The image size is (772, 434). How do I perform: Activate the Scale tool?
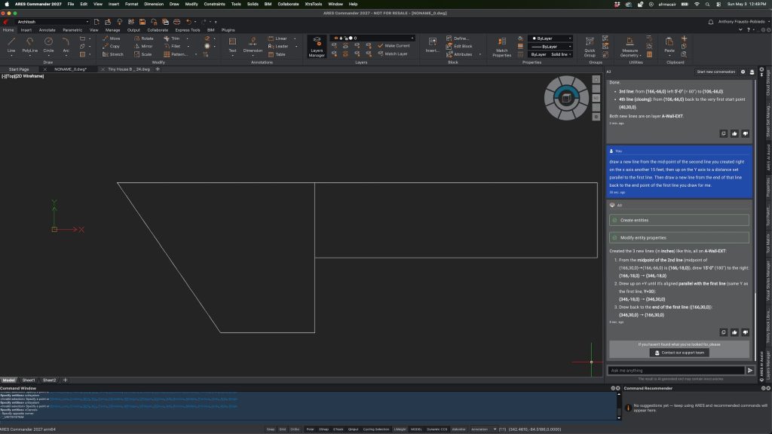pos(143,54)
